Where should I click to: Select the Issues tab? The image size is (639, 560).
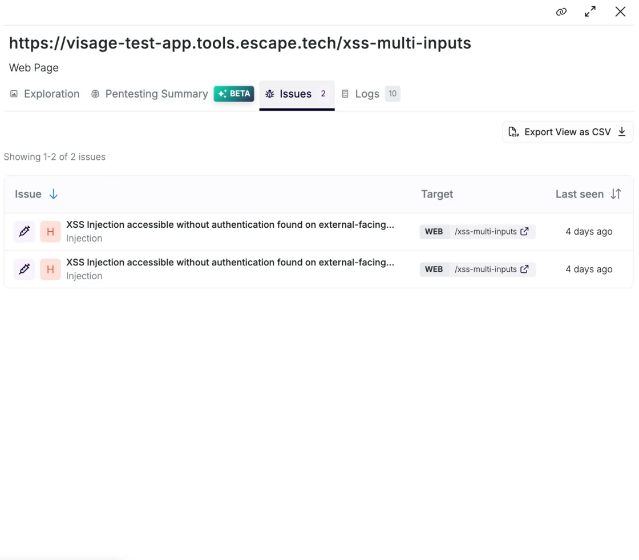point(296,94)
